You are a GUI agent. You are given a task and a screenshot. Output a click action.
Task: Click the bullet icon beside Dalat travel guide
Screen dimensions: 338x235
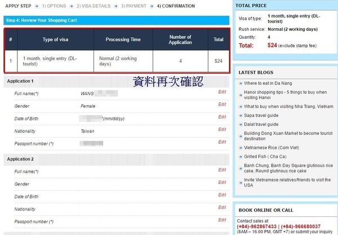point(239,124)
